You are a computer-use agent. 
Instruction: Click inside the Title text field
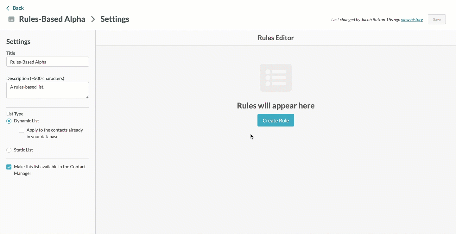47,62
